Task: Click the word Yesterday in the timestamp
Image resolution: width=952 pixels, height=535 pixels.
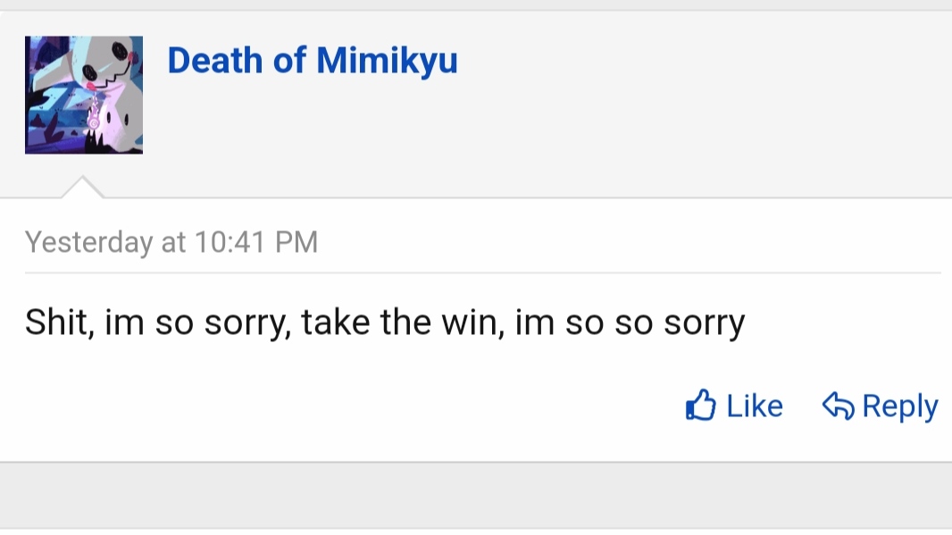Action: tap(89, 242)
